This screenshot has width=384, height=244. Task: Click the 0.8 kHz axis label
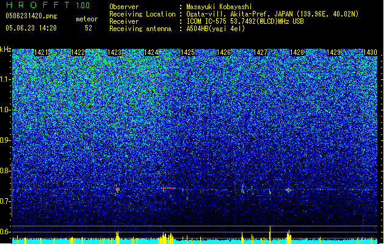pyautogui.click(x=5, y=171)
